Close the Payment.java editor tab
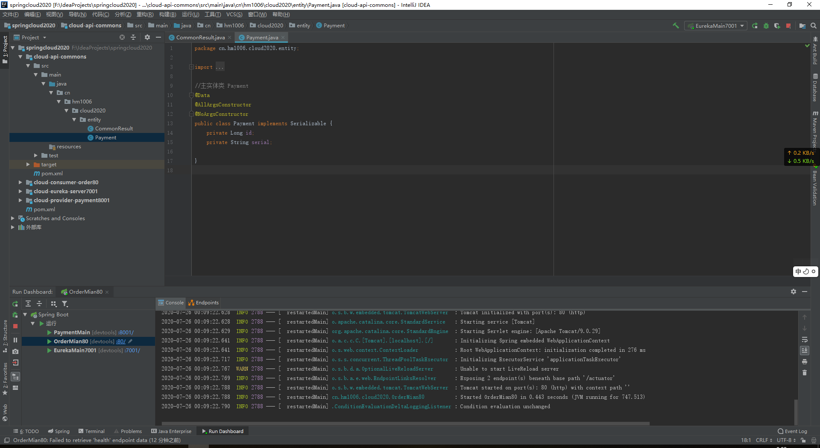This screenshot has width=820, height=448. point(283,38)
